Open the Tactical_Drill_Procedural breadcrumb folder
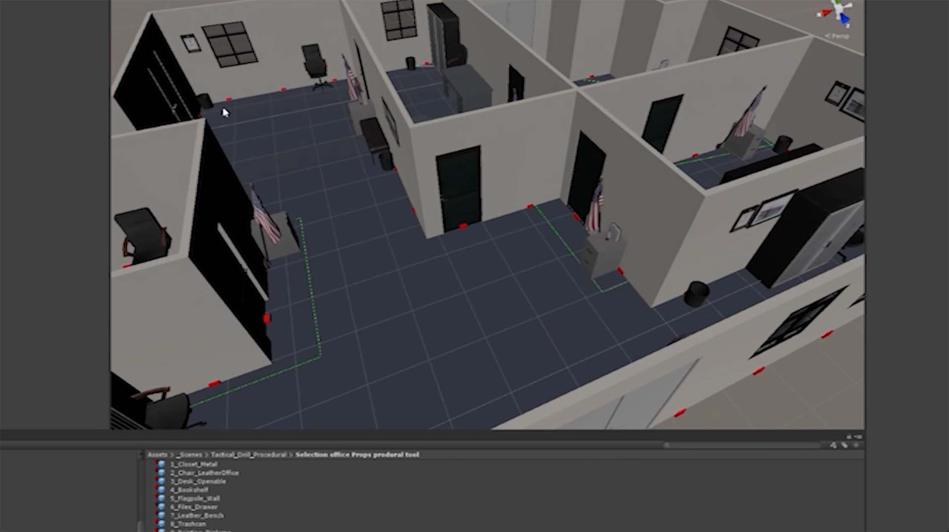Image resolution: width=949 pixels, height=532 pixels. pos(248,455)
